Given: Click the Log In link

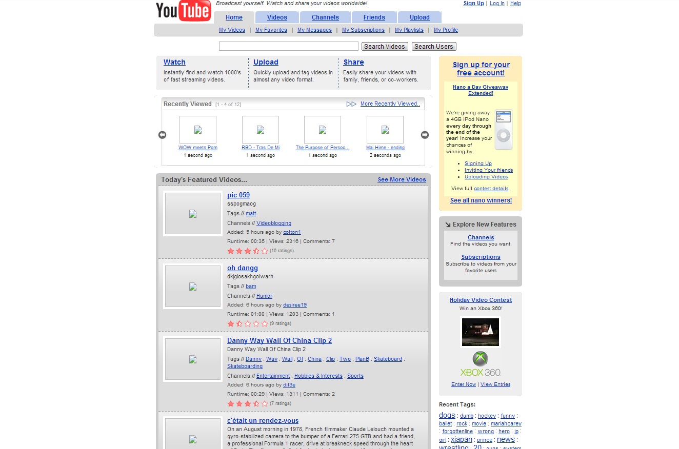Looking at the screenshot, I should (x=497, y=3).
